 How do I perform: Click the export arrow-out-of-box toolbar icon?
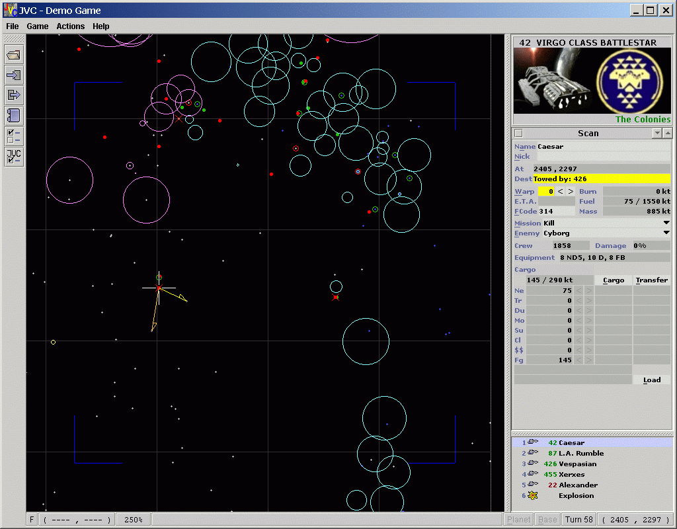(x=14, y=95)
